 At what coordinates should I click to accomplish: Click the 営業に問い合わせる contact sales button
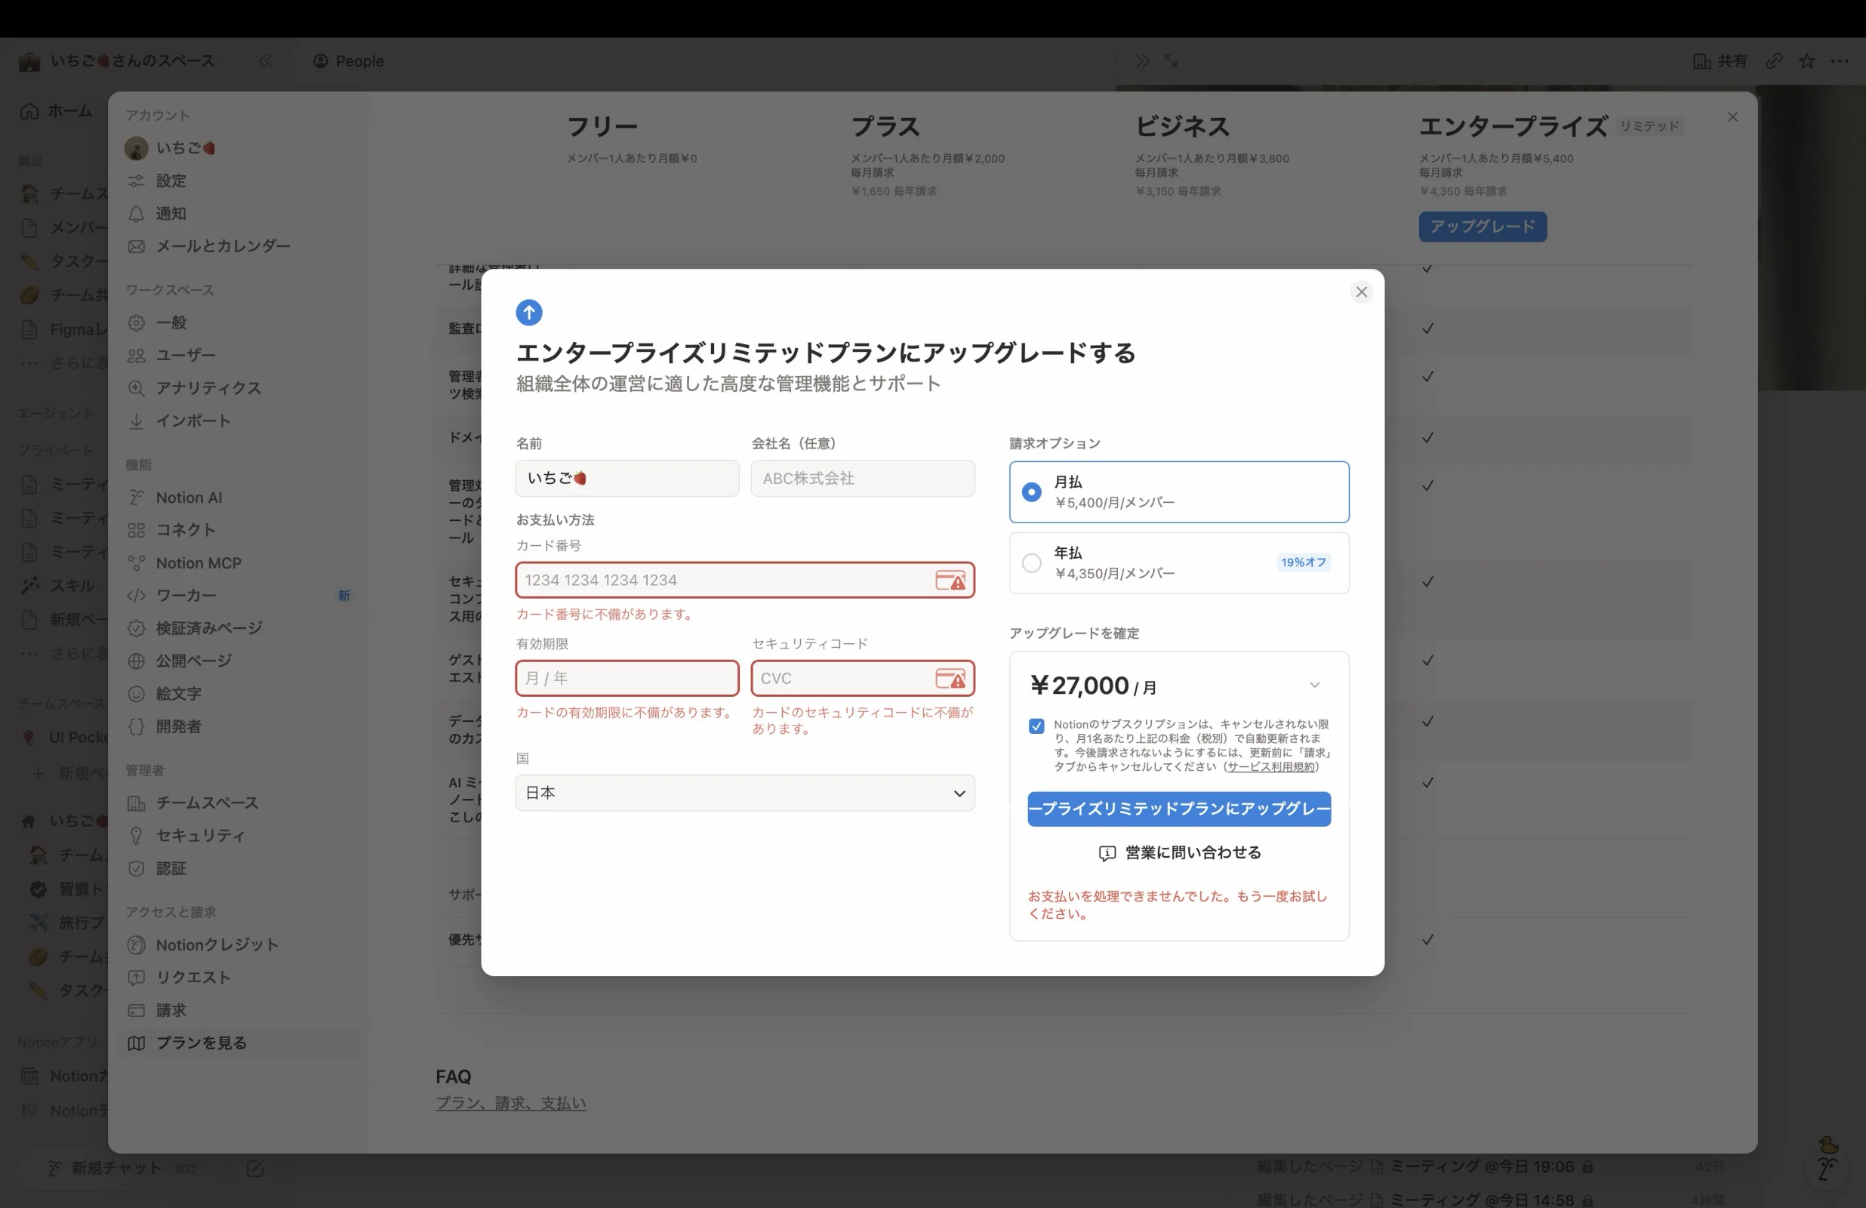tap(1178, 852)
